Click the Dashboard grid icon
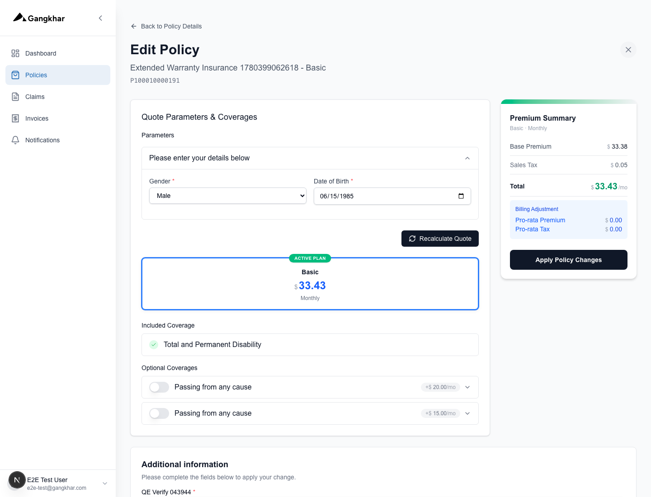 (x=15, y=53)
